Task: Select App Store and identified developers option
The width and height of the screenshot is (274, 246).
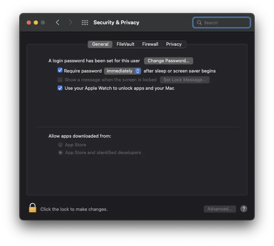Action: pyautogui.click(x=60, y=152)
